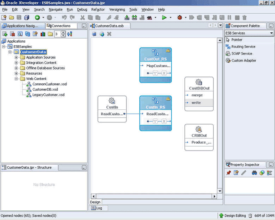Switch to the Connections tab
This screenshot has height=220, width=275.
point(61,26)
